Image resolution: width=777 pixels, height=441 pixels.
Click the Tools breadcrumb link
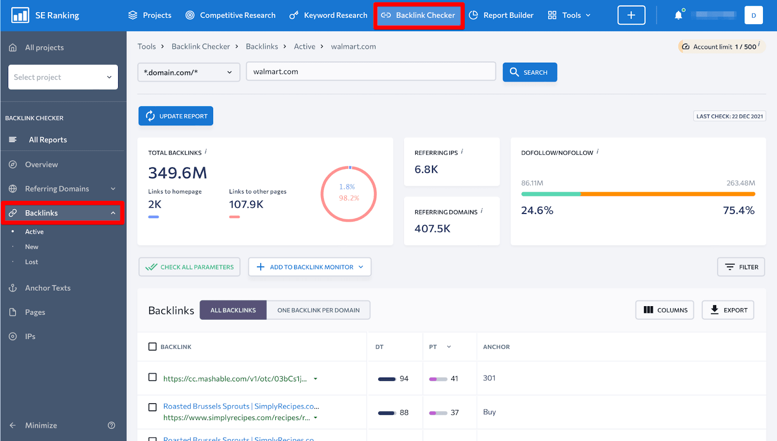[147, 47]
